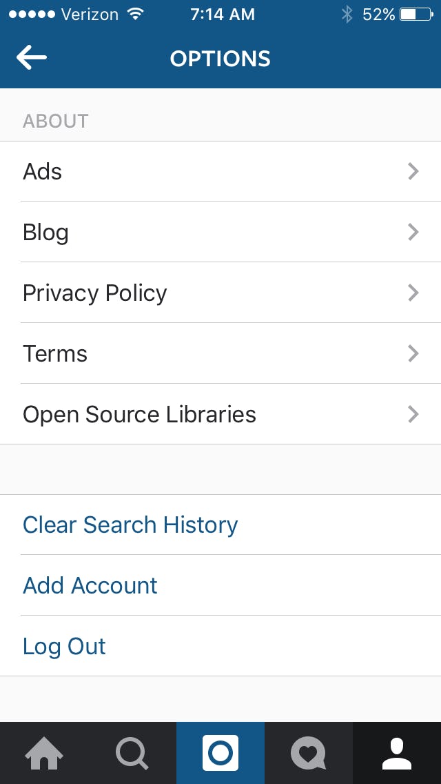Image resolution: width=441 pixels, height=784 pixels.
Task: Tap the Instagram camera icon in the tab bar
Action: (220, 752)
